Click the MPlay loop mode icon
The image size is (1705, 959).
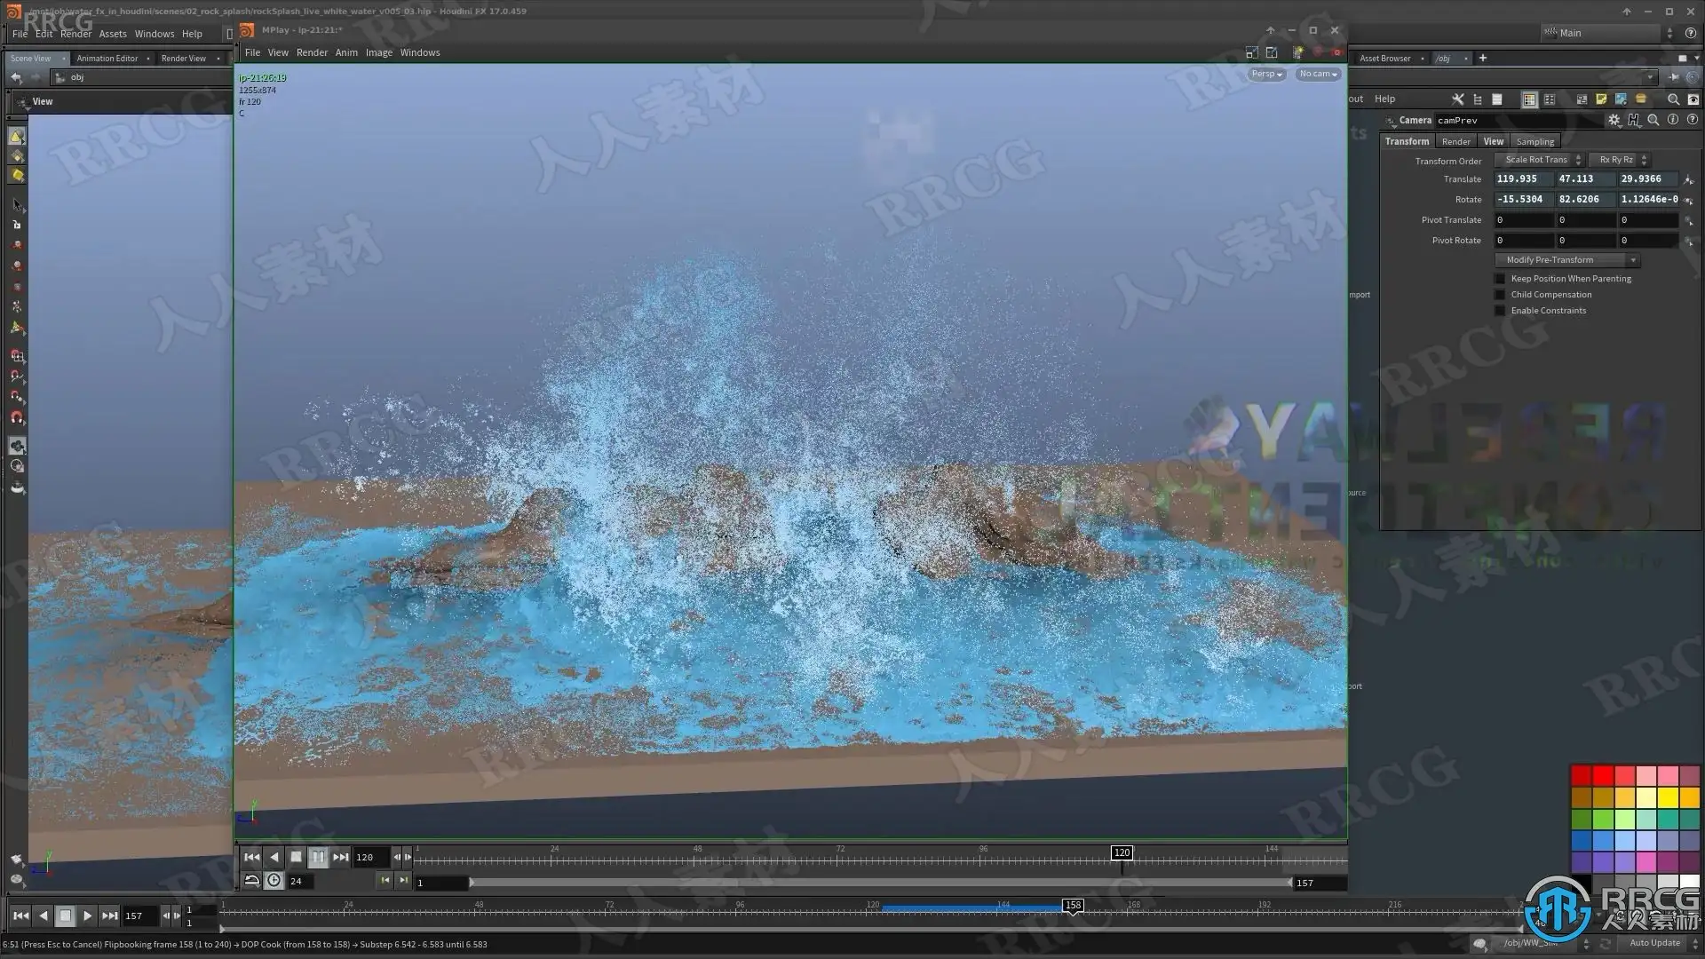pos(252,881)
